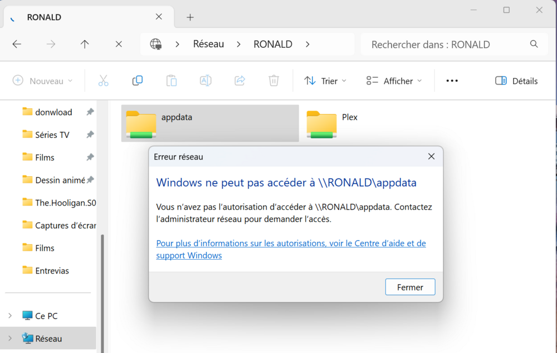
Task: Click Fermer in the error dialog
Action: (x=410, y=287)
